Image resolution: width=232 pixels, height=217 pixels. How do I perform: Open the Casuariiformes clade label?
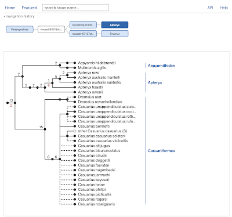pyautogui.click(x=161, y=151)
